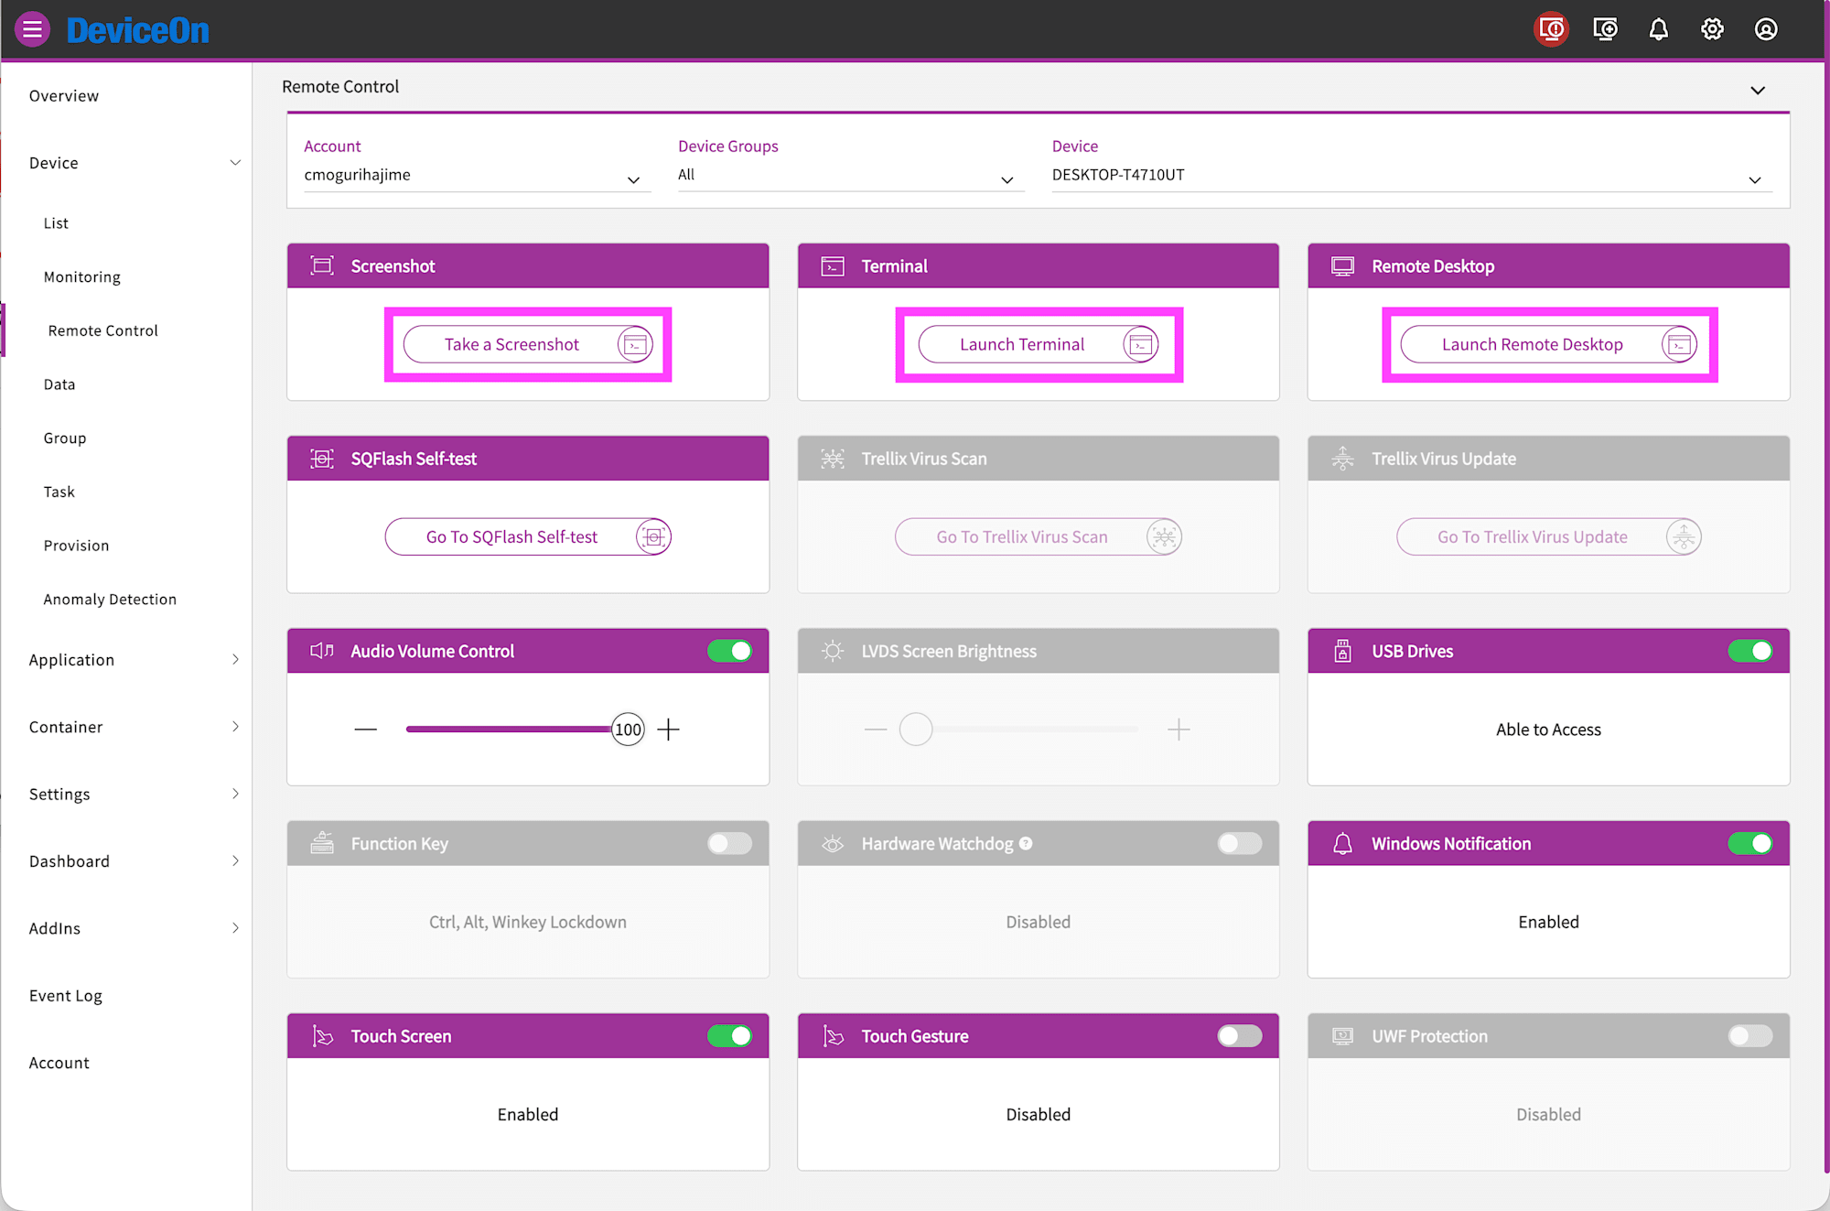Screen dimensions: 1830x1211
Task: Decrease audio volume with minus icon
Action: point(366,730)
